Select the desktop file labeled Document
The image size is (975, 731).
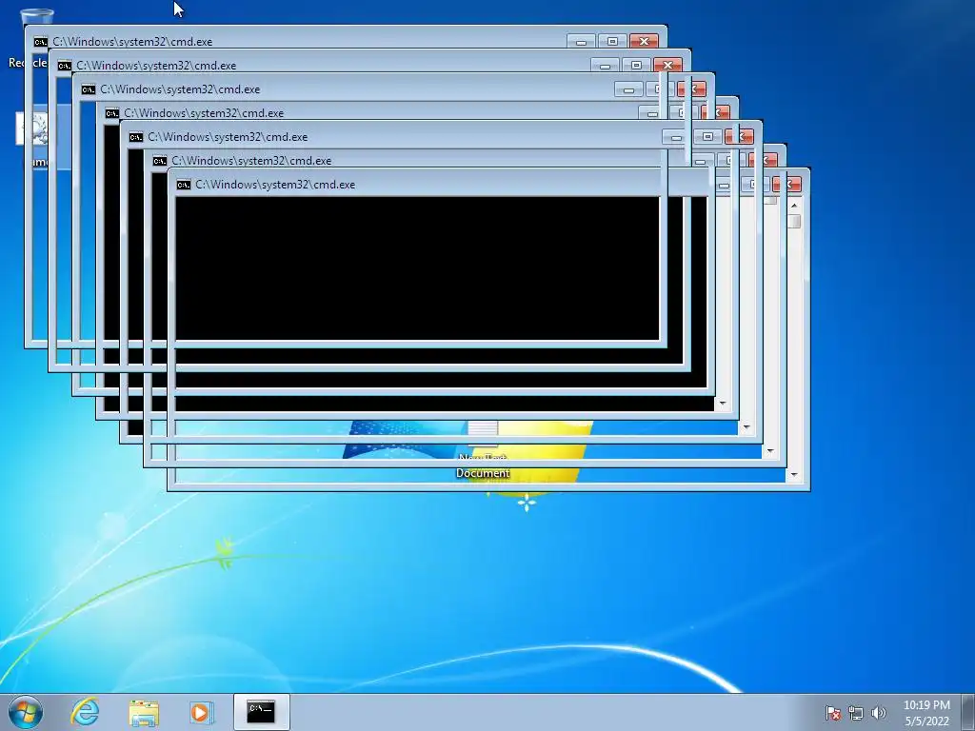(x=483, y=450)
